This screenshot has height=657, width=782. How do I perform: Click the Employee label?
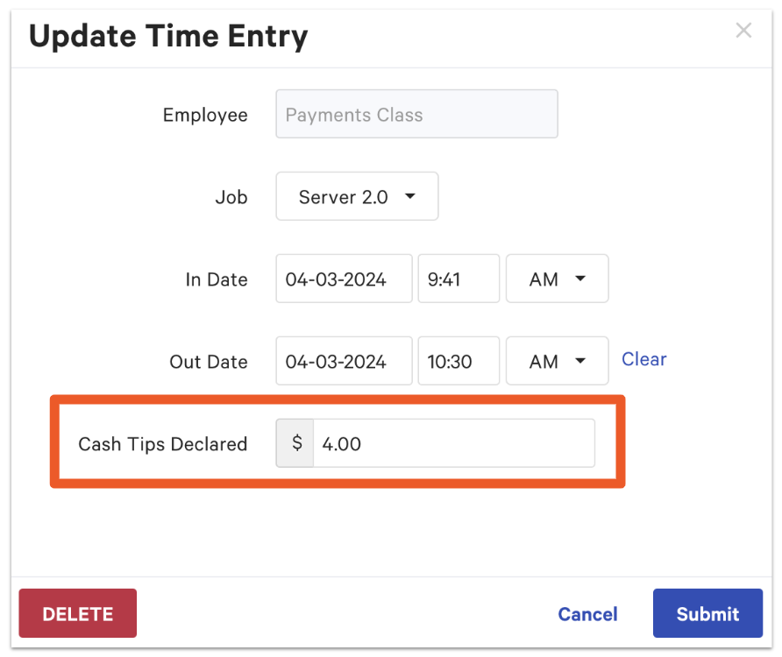point(205,115)
